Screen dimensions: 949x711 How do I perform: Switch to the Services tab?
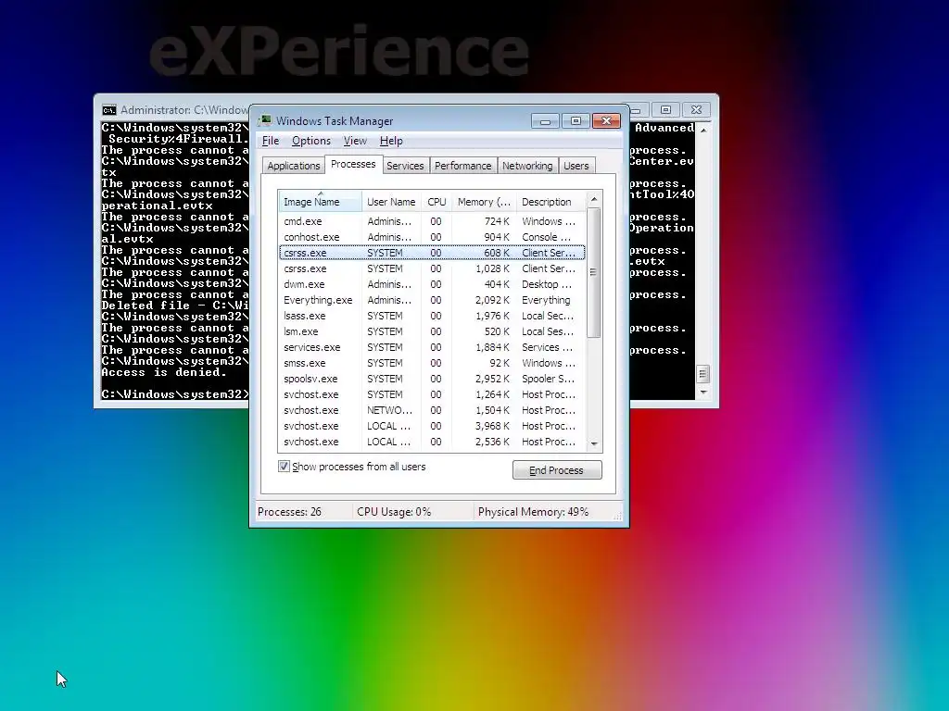405,166
